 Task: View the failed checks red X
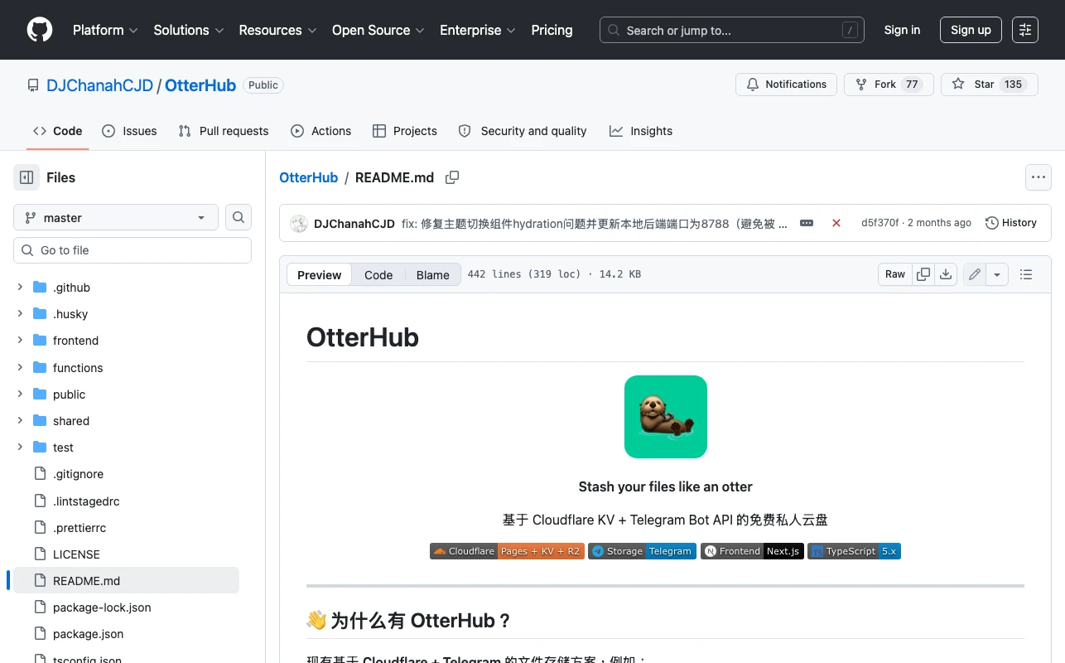click(836, 223)
